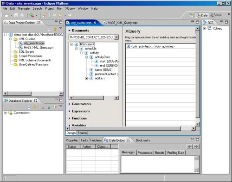Select My33_XML_Query.xqm in project tree
The height and width of the screenshot is (182, 232).
tap(39, 48)
